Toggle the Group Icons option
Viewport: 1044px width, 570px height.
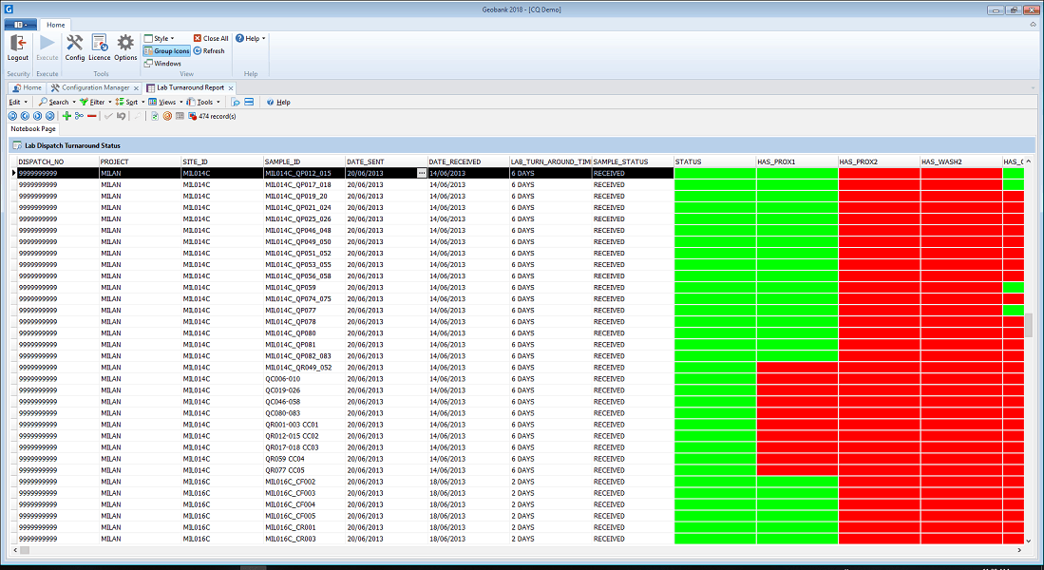(166, 51)
